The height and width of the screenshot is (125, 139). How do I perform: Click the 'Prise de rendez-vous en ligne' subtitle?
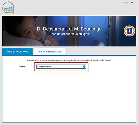click(x=69, y=34)
